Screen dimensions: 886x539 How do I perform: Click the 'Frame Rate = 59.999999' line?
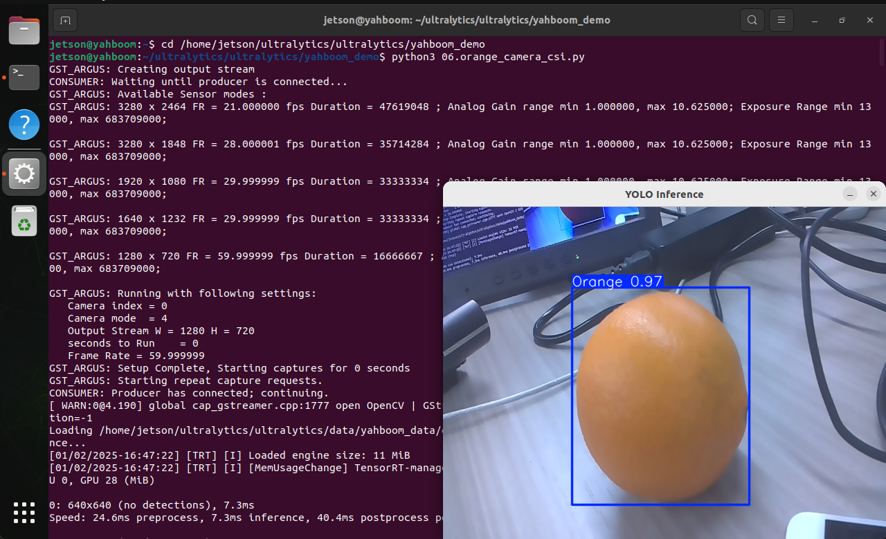click(x=136, y=356)
